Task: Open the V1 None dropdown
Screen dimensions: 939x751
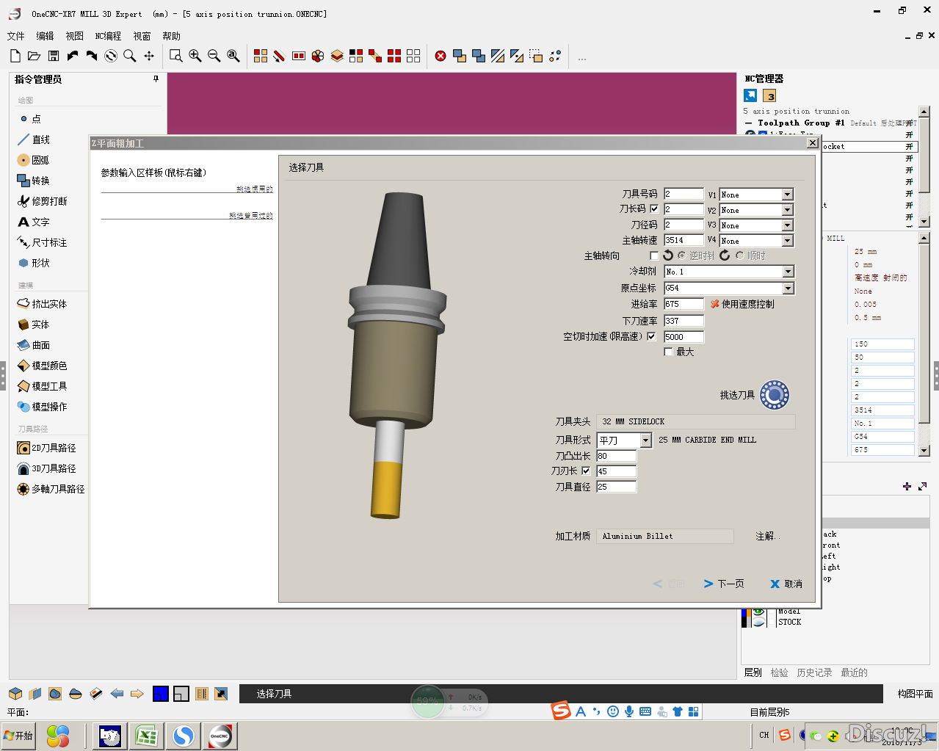Action: coord(787,195)
